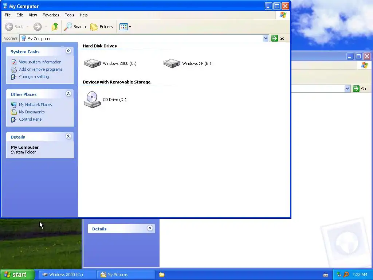
Task: Click Windows flag logo in background window
Action: [x=364, y=65]
